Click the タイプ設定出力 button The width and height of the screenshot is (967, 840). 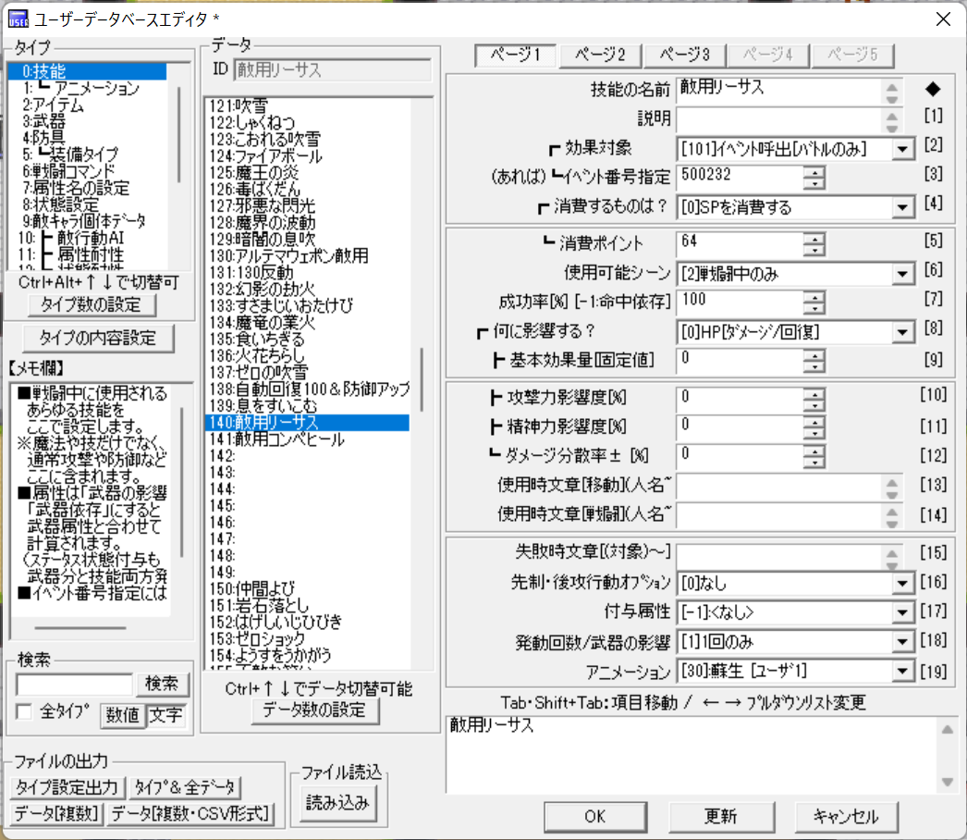(67, 787)
